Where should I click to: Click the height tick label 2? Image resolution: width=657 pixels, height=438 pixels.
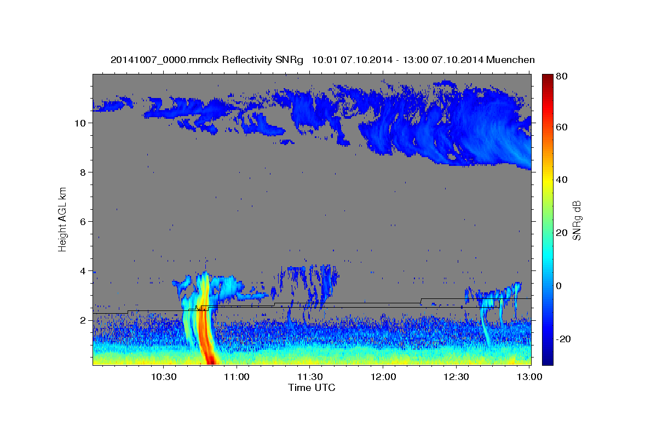[x=82, y=320]
